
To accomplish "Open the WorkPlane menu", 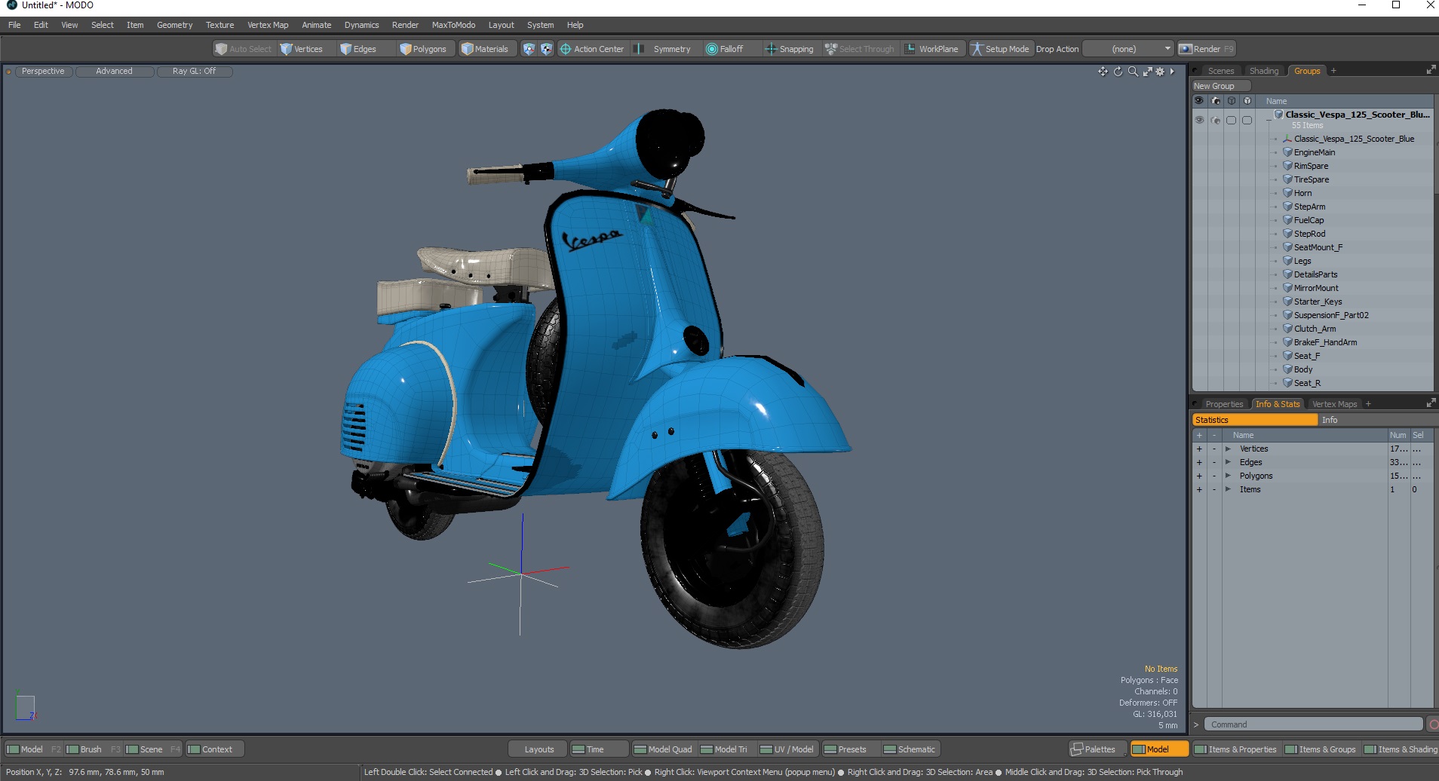I will click(932, 49).
